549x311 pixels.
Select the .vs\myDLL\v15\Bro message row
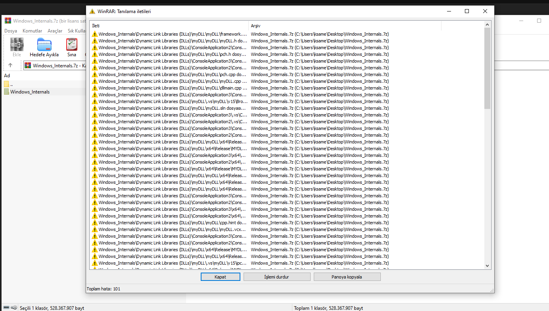pyautogui.click(x=240, y=101)
